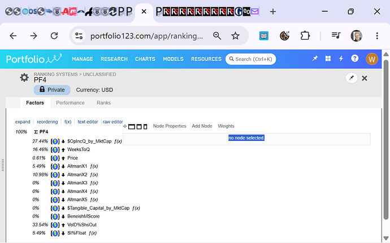Open the Weights tab

click(226, 126)
